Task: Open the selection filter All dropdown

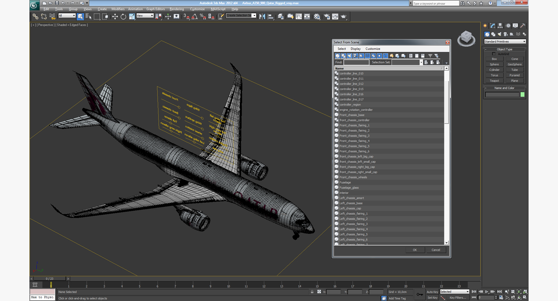Action: coord(67,16)
